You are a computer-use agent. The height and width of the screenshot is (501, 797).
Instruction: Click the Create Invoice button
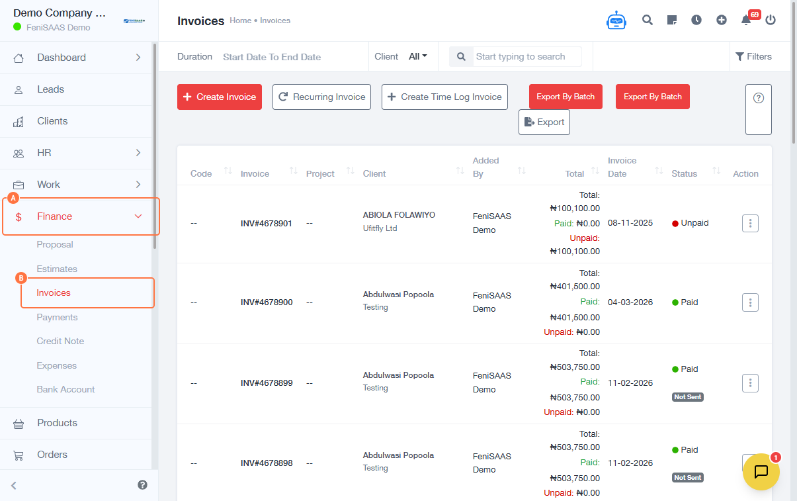(x=220, y=97)
